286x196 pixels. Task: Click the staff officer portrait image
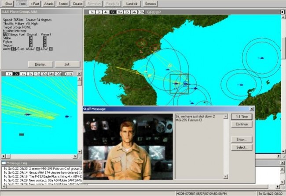point(128,147)
